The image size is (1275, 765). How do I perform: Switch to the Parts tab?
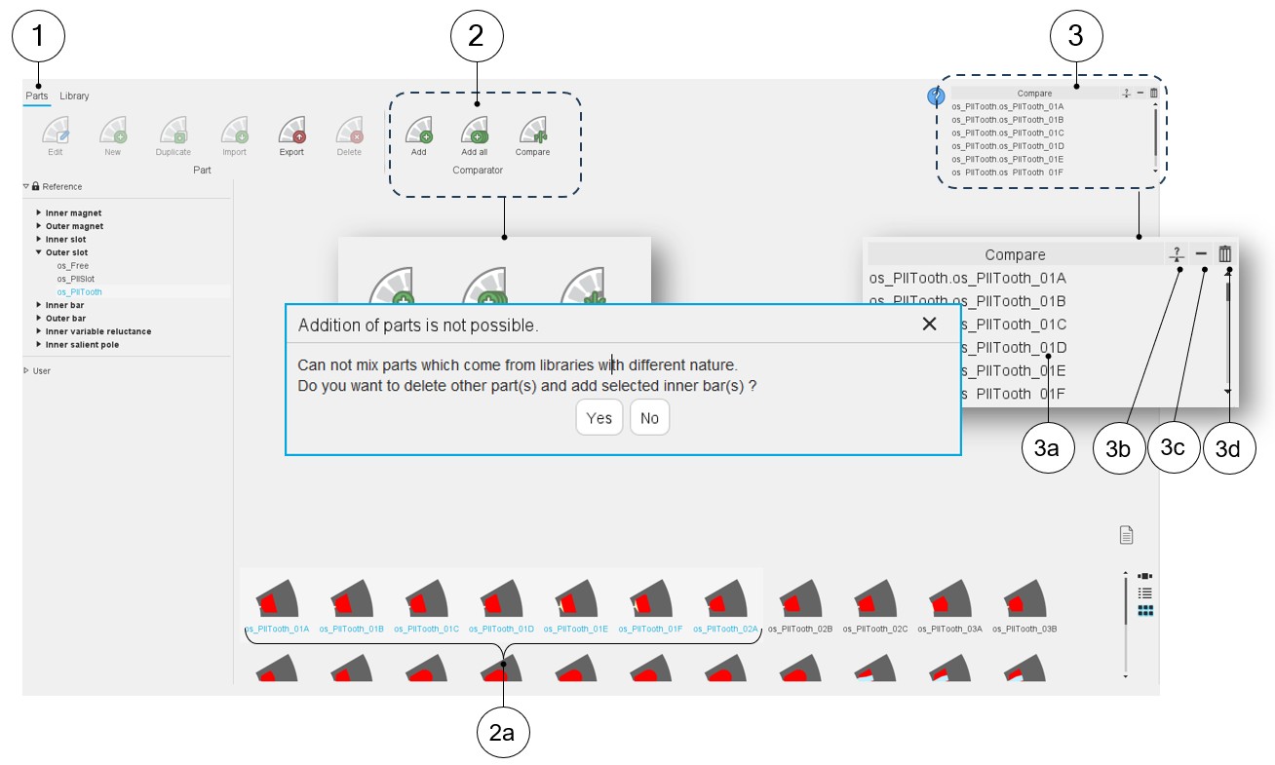[x=37, y=96]
